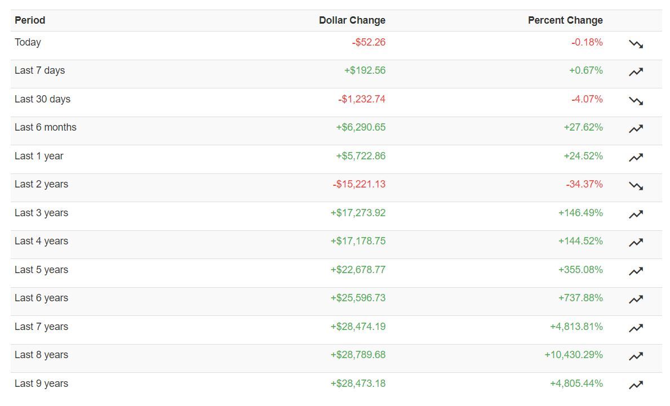670x406 pixels.
Task: Select the Today period label
Action: tap(28, 42)
